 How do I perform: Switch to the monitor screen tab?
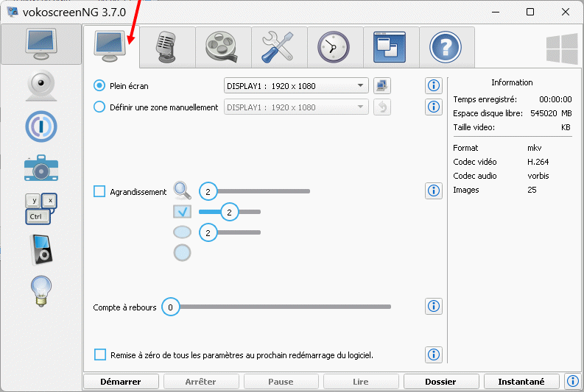[x=110, y=47]
